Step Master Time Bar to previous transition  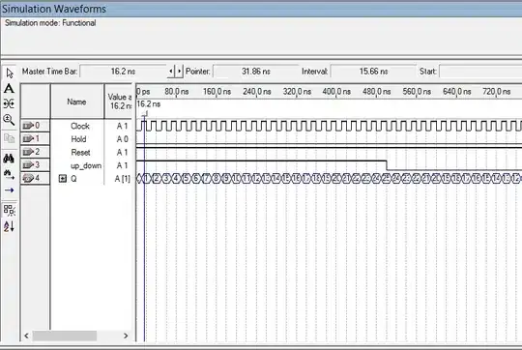pyautogui.click(x=171, y=71)
